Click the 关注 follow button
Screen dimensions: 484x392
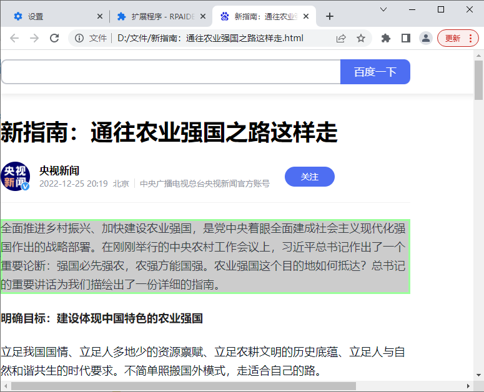[310, 177]
